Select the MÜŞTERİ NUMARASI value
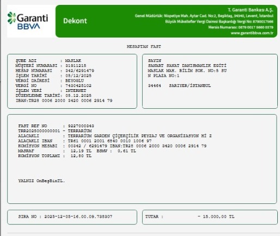The width and height of the screenshot is (280, 236). point(76,66)
